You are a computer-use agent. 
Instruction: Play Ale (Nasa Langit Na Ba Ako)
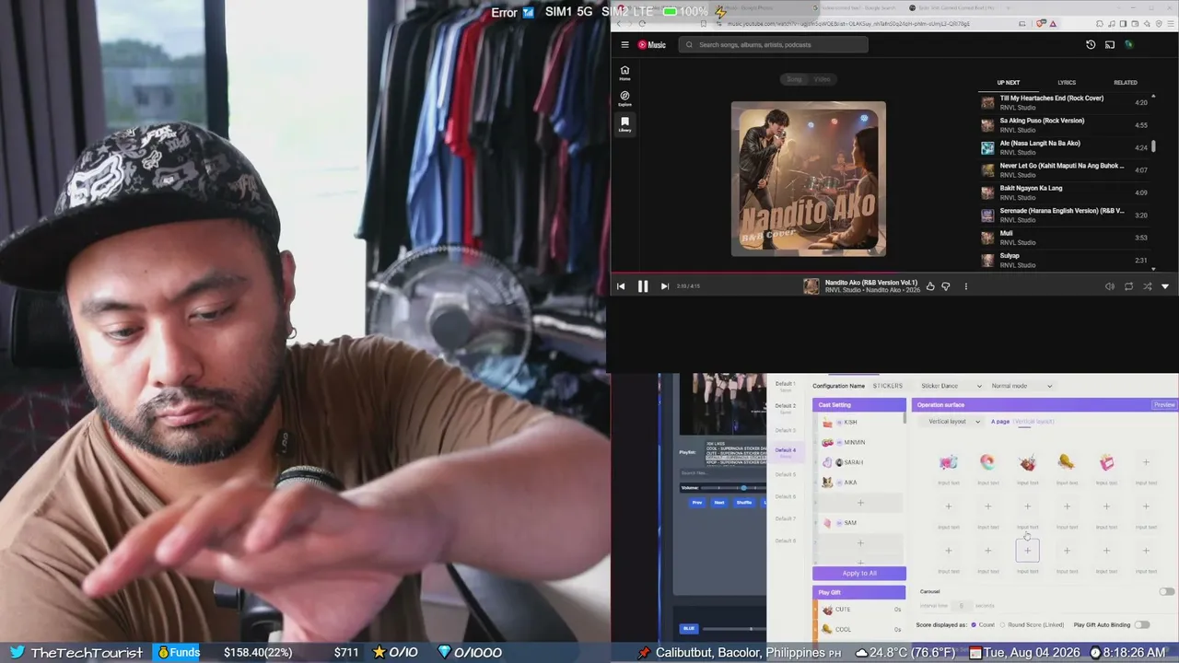1065,147
